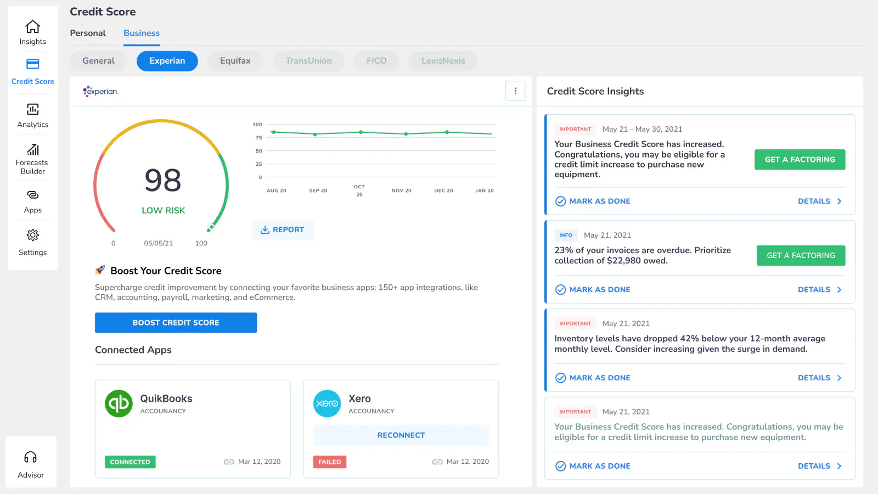
Task: Switch to the Business tab
Action: pos(142,33)
